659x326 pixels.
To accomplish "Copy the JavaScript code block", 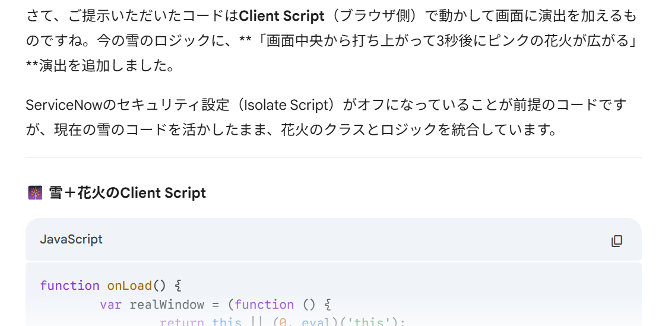I will coord(616,240).
